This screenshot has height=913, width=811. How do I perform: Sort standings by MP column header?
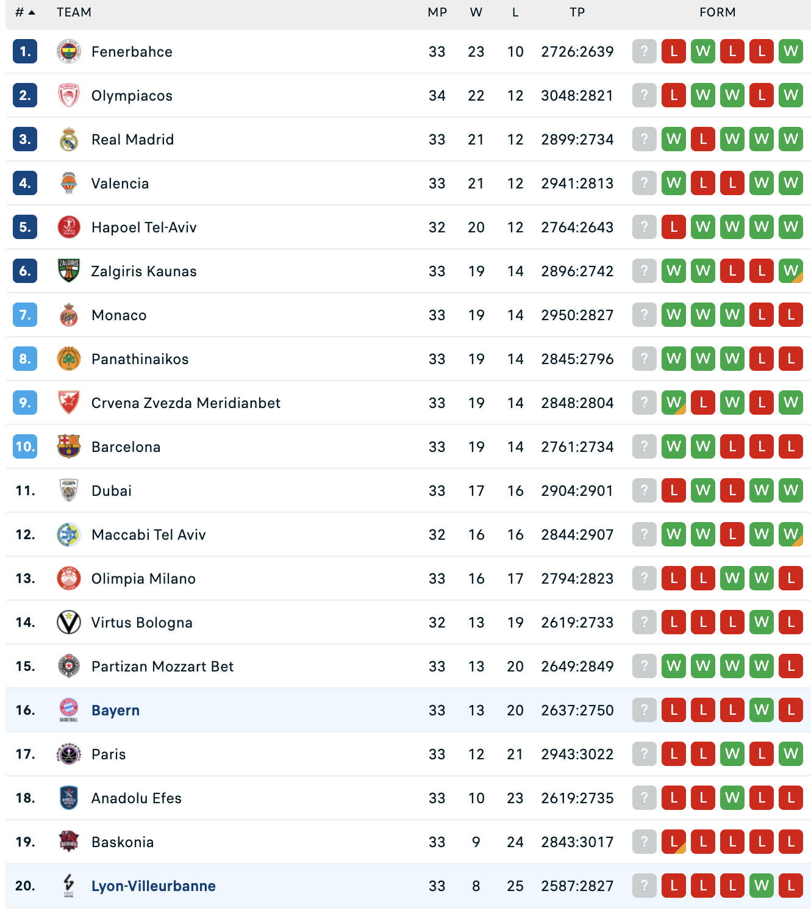pos(437,12)
